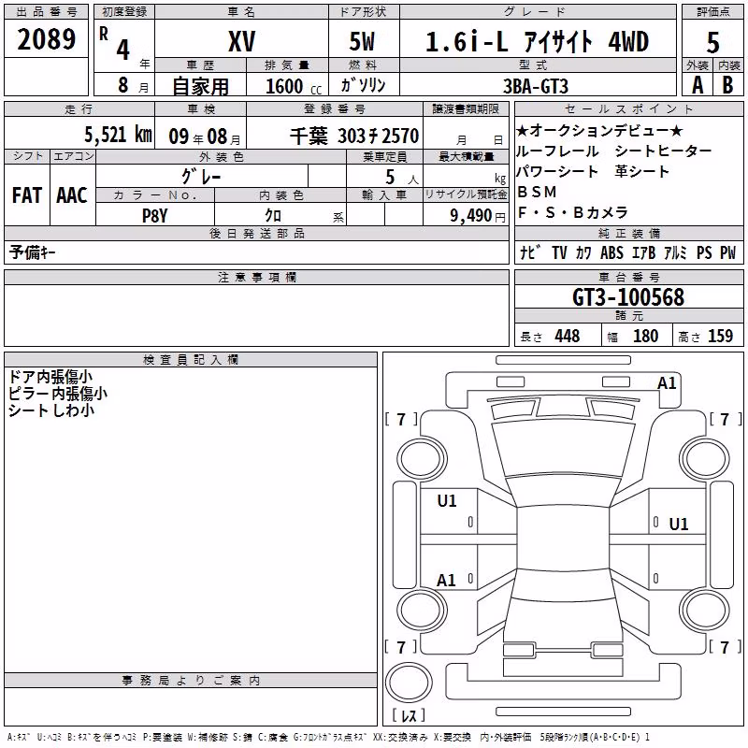Click ★オークションデビュー★ sales point
The image size is (748, 748).
click(x=599, y=130)
